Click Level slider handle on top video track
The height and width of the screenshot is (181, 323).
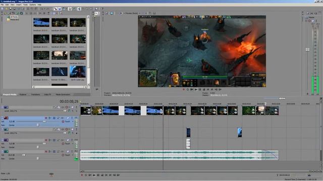coord(65,111)
